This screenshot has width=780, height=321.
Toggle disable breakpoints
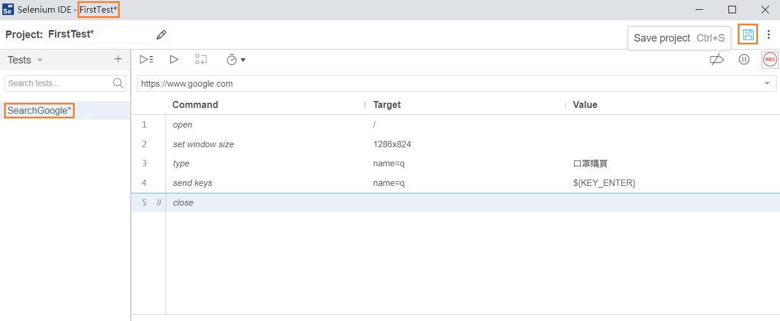tap(717, 59)
